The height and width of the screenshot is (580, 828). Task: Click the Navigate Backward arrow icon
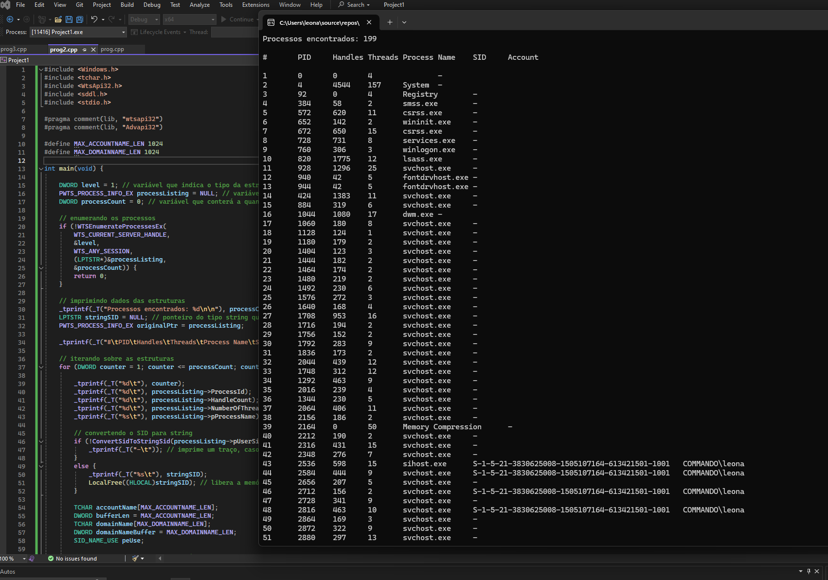coord(10,19)
